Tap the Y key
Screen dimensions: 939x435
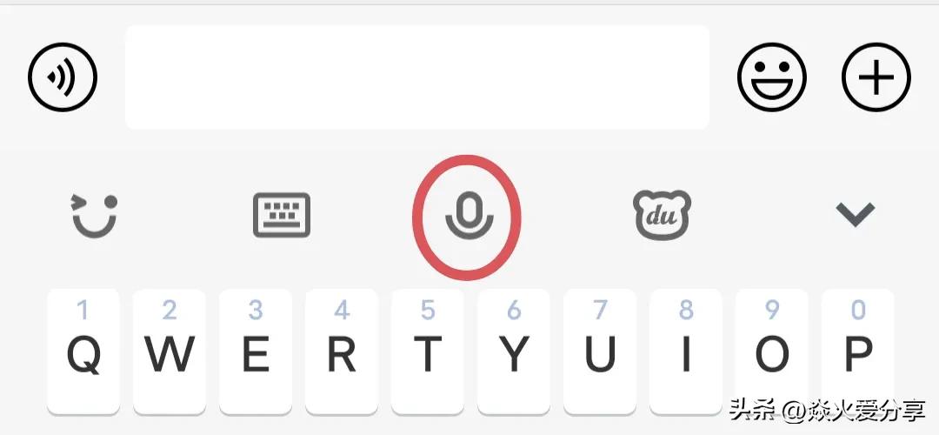coord(514,351)
